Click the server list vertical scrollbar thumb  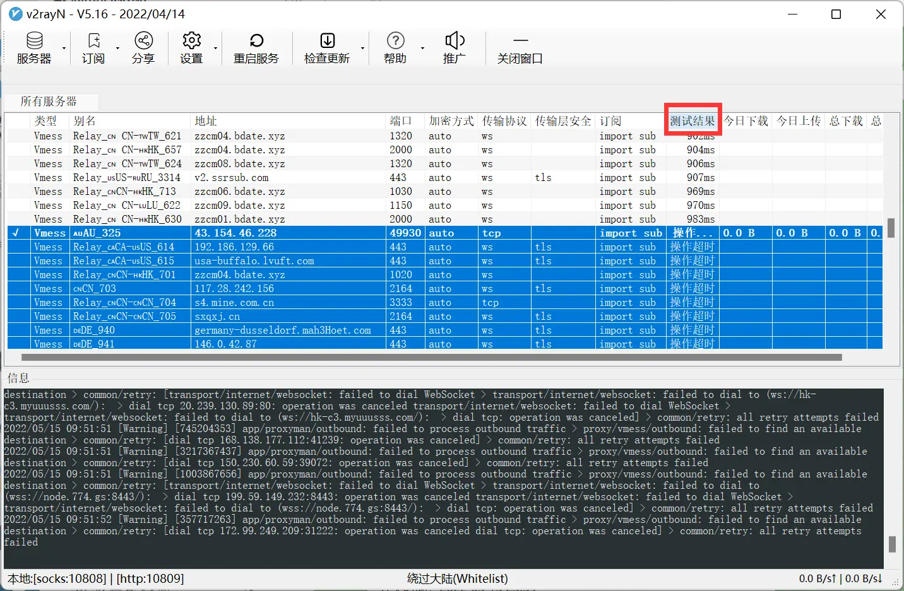[x=891, y=228]
